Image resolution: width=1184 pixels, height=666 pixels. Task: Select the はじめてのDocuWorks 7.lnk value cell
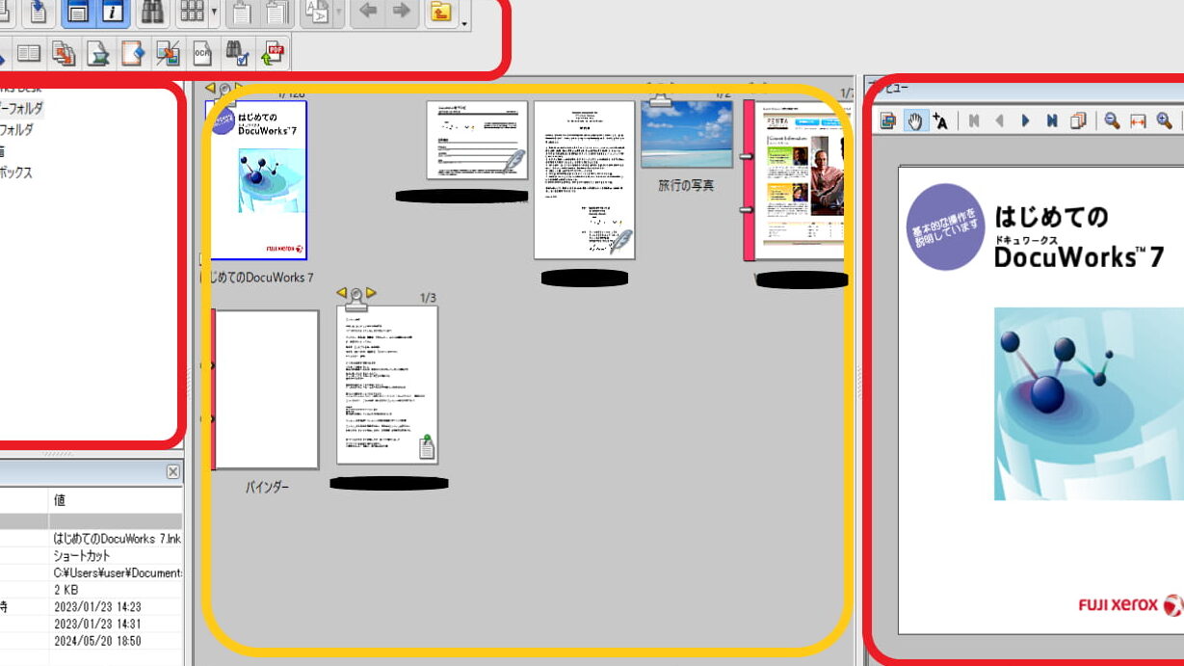coord(116,539)
